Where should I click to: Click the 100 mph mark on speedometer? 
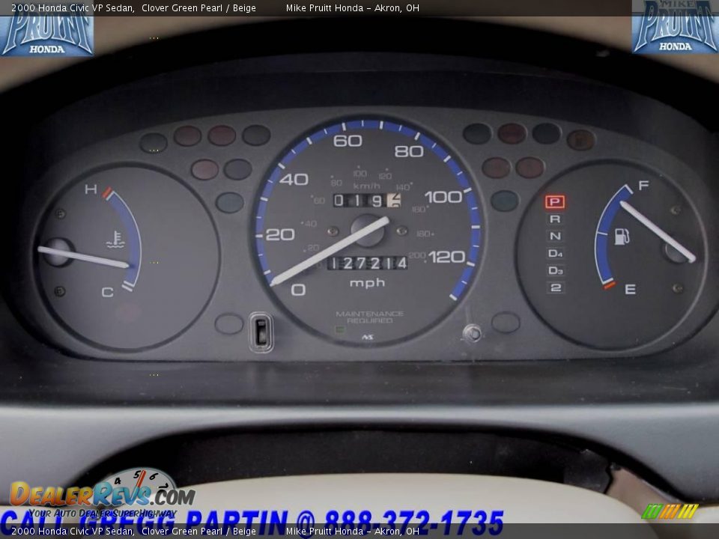[x=443, y=197]
